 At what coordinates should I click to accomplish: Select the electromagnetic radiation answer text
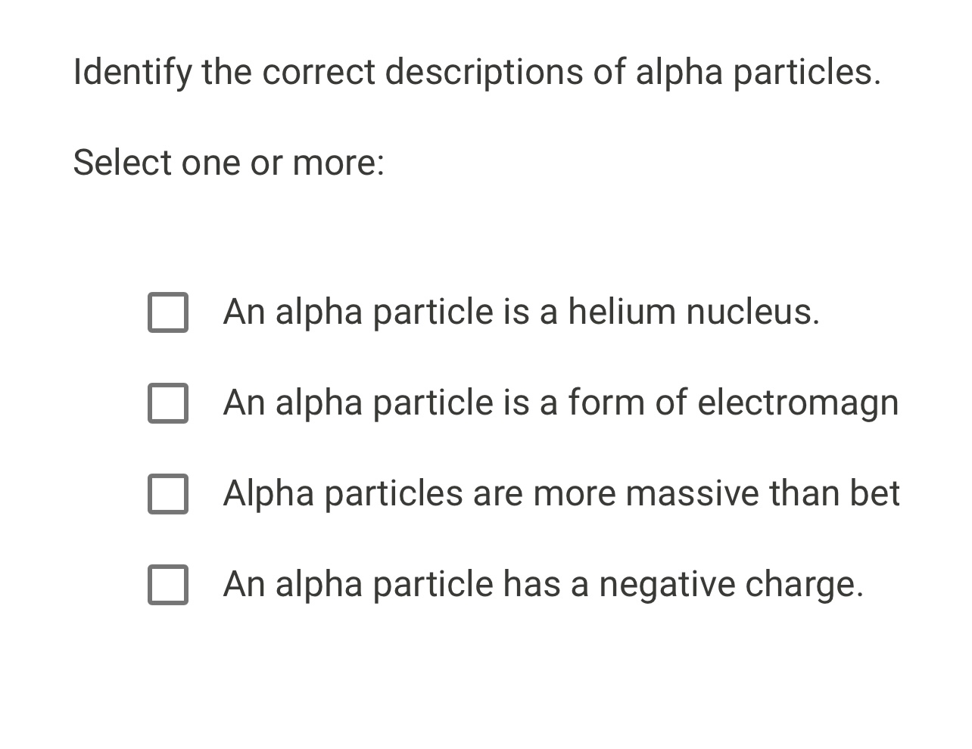click(560, 403)
